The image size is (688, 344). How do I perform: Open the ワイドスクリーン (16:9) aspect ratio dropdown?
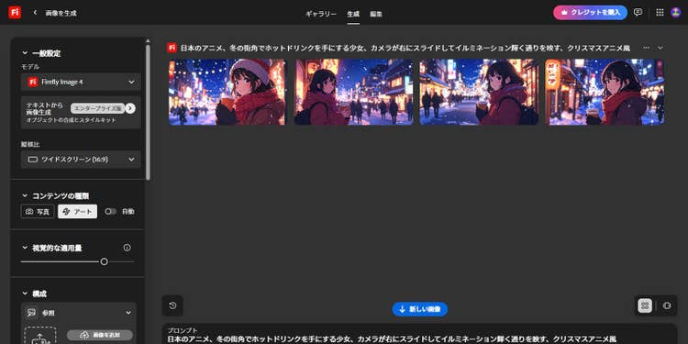[x=81, y=160]
